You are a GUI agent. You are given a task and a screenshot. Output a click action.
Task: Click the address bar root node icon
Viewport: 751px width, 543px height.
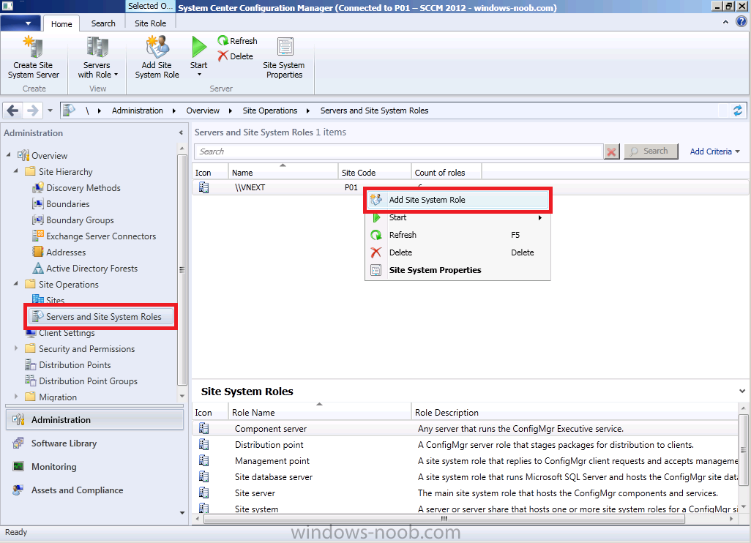69,110
